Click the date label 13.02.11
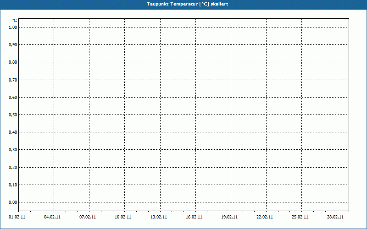The height and width of the screenshot is (229, 367). 159,217
